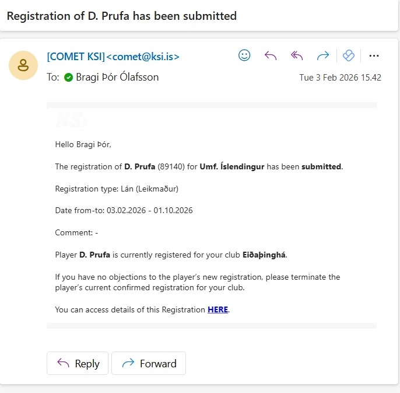
Task: Open the HERE registration details link
Action: point(217,309)
